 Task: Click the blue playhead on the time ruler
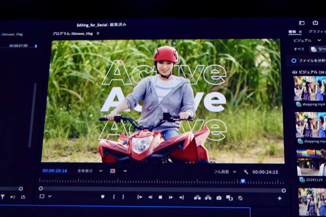click(x=243, y=181)
